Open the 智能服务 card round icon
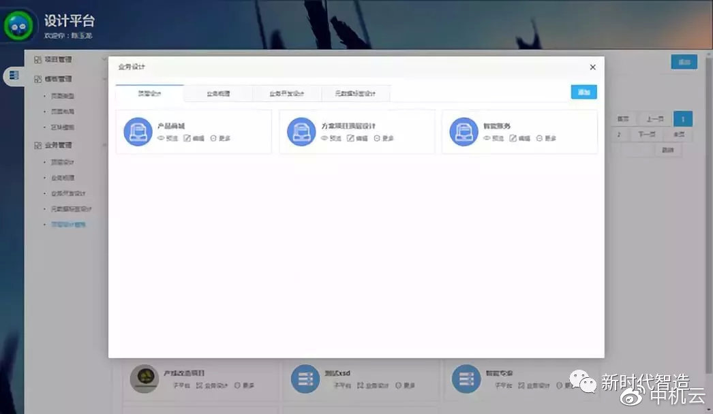The width and height of the screenshot is (713, 414). 464,132
